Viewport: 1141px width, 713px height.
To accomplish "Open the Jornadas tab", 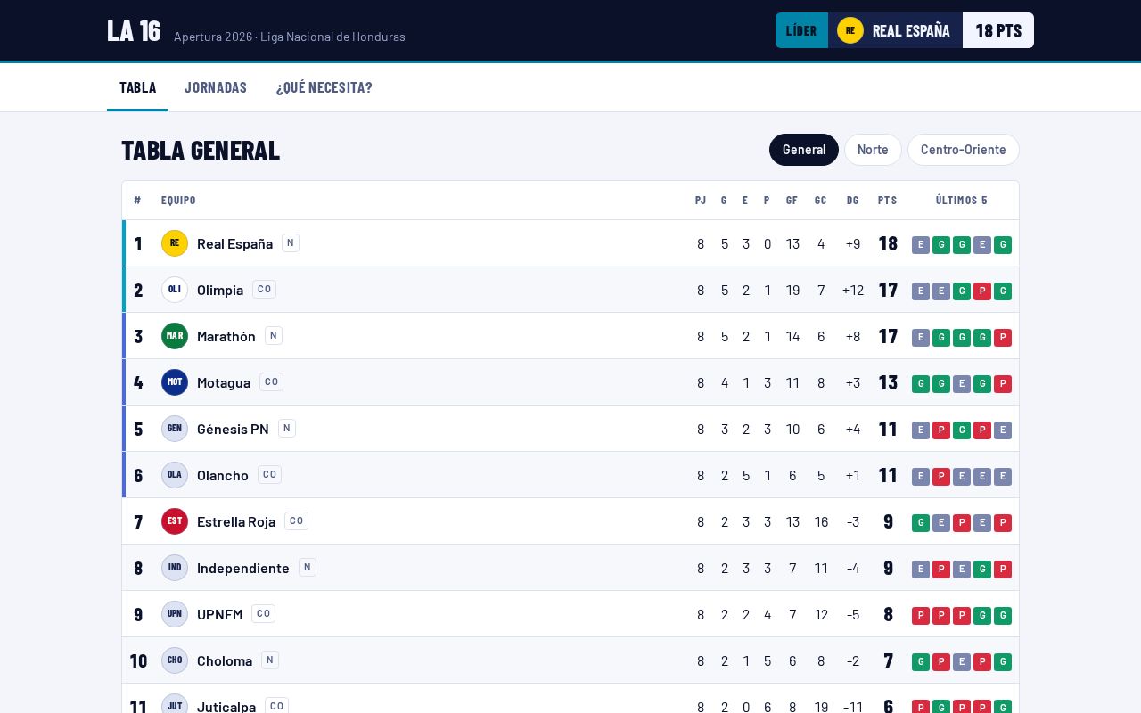I will click(216, 87).
